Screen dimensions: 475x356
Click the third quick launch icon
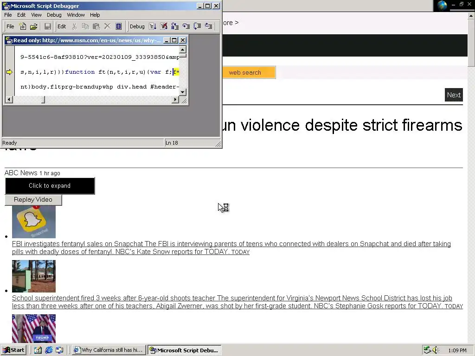[59, 350]
